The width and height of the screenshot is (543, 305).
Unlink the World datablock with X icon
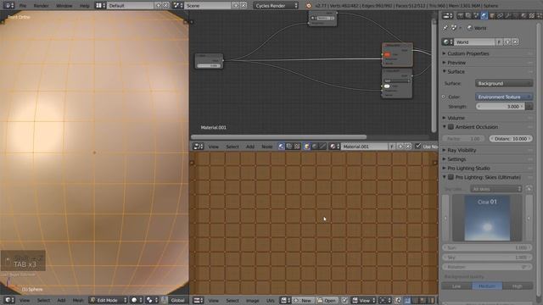(x=515, y=42)
